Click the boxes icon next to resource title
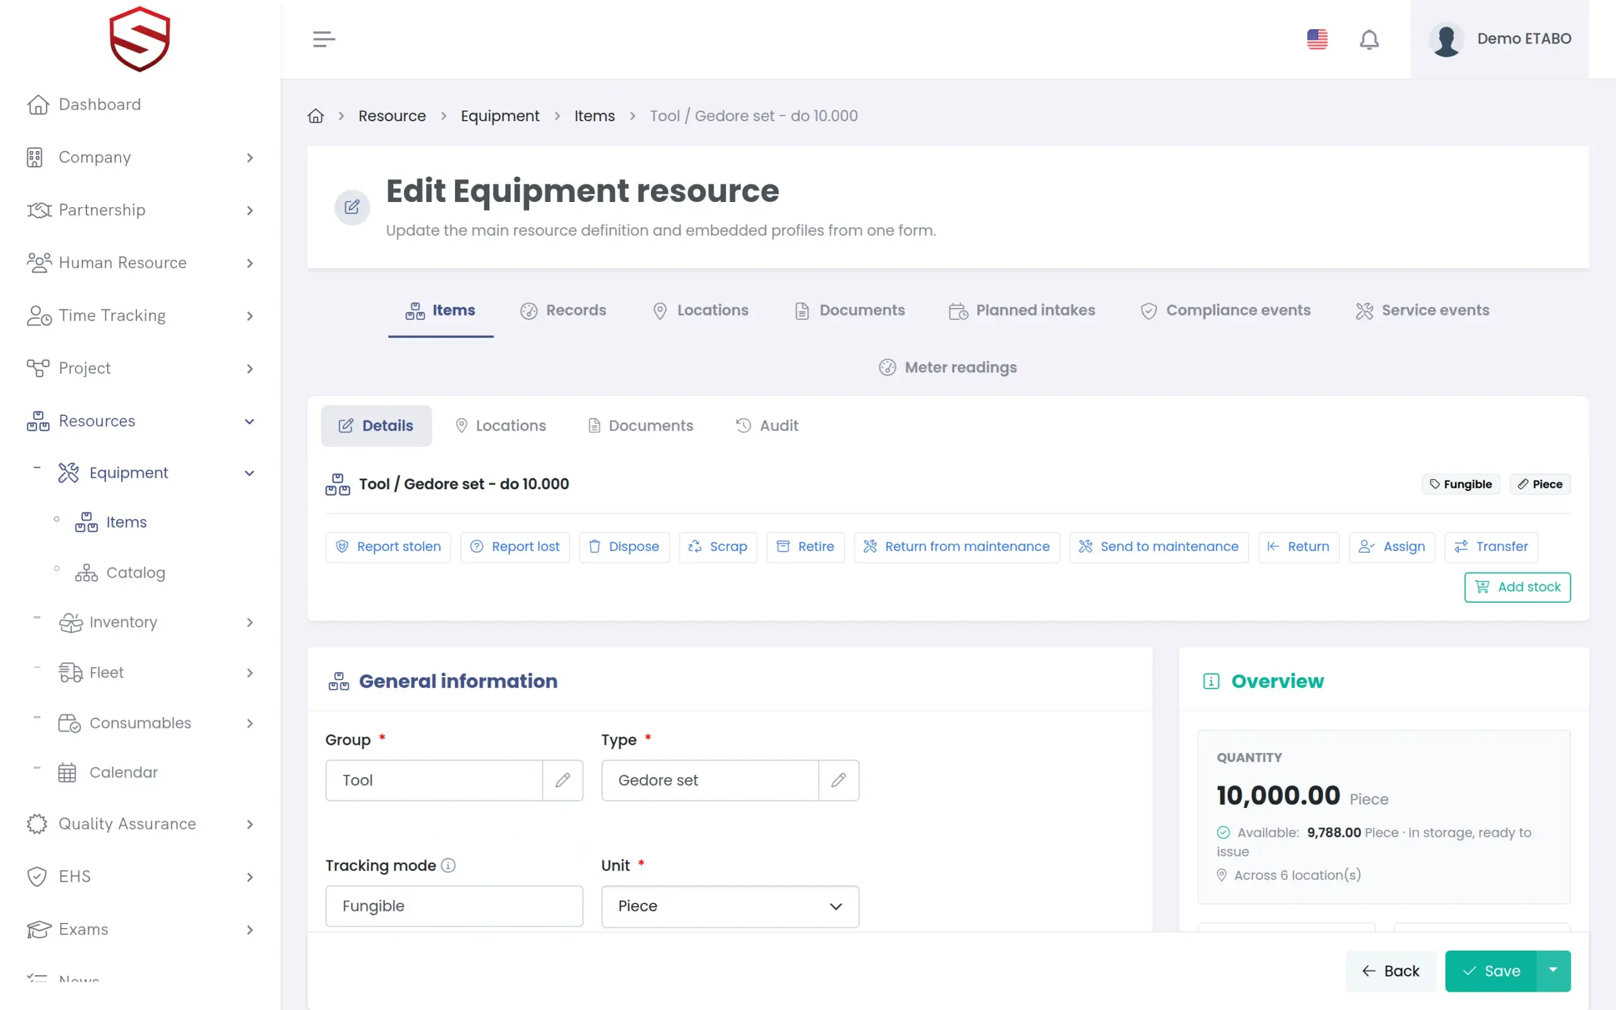Screen dimensions: 1616x1010 coord(337,484)
